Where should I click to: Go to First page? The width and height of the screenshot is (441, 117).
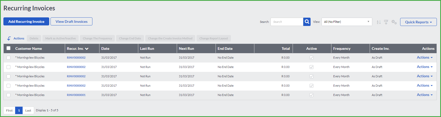9,111
